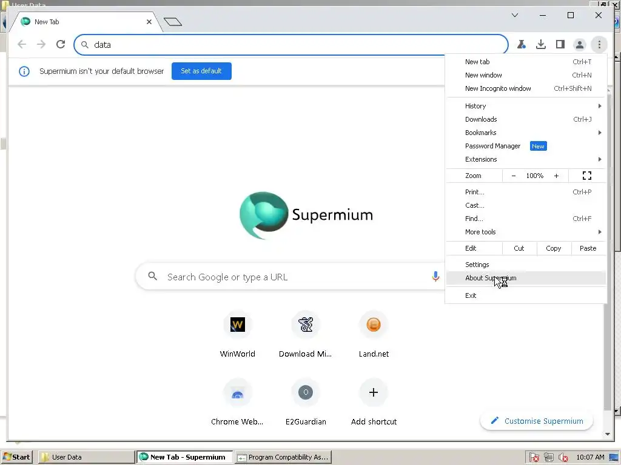Open the E2Guardian shortcut
The width and height of the screenshot is (621, 465).
[306, 403]
